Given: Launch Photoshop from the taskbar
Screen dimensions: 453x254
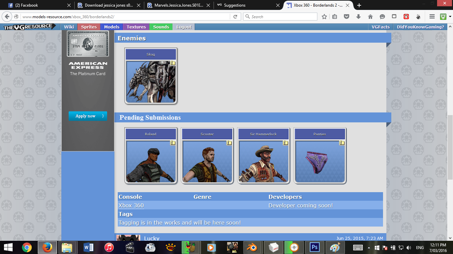Looking at the screenshot, I should 314,247.
